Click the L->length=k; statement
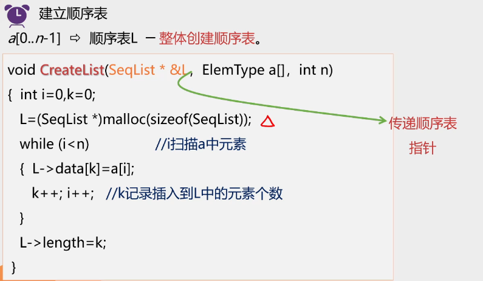 63,243
